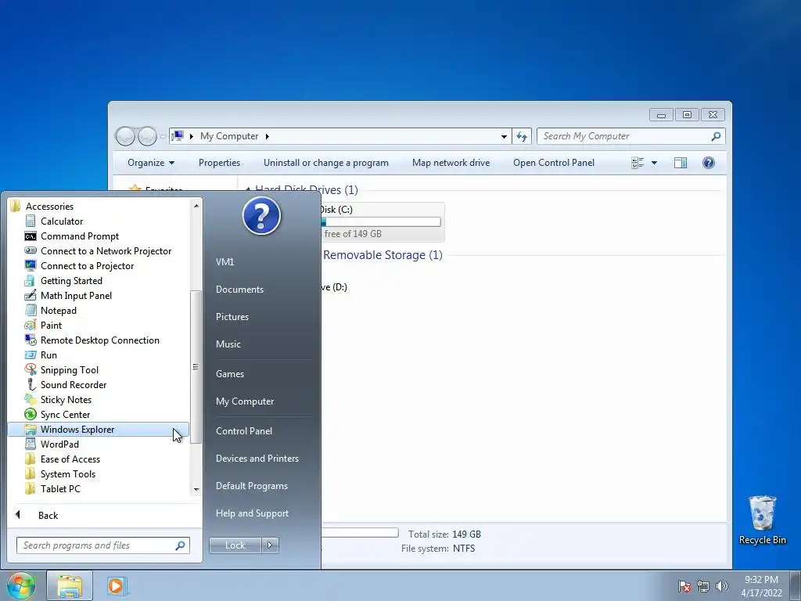Open Music from Start menu
This screenshot has width=801, height=601.
(228, 344)
